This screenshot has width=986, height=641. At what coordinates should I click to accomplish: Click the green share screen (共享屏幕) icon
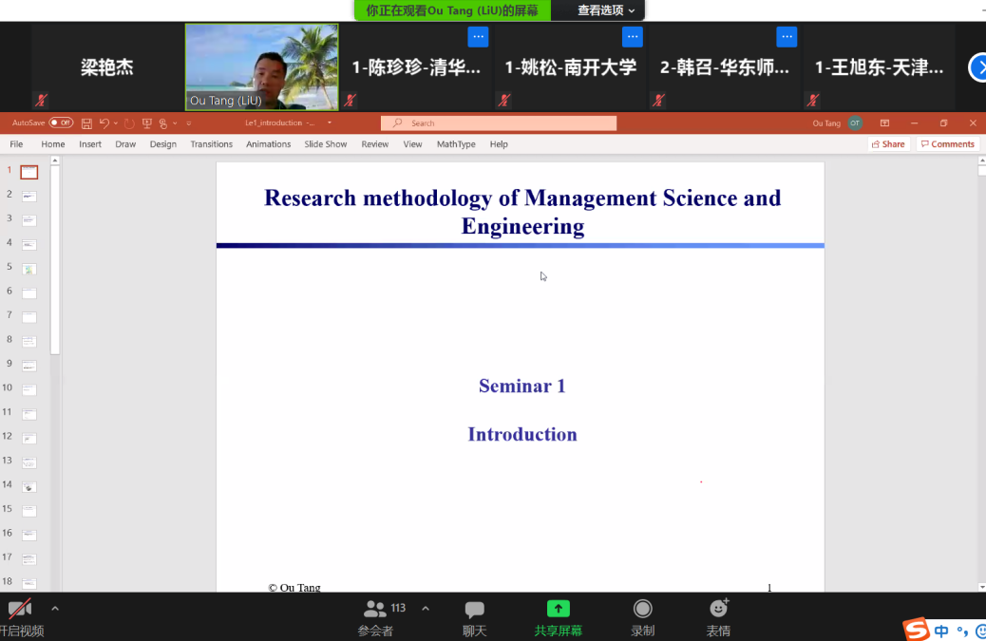(558, 610)
